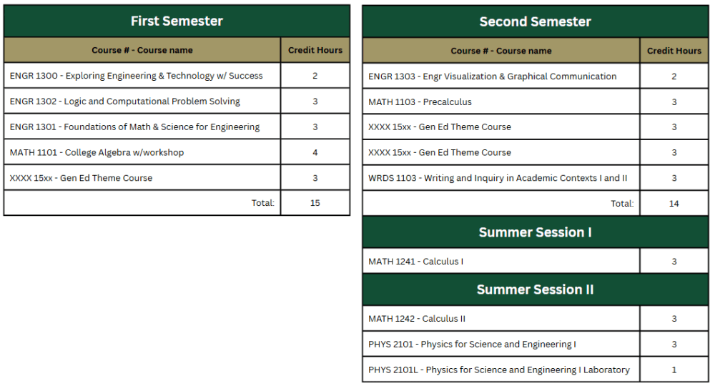715x391 pixels.
Task: Select the Summer Session II header
Action: coord(535,289)
